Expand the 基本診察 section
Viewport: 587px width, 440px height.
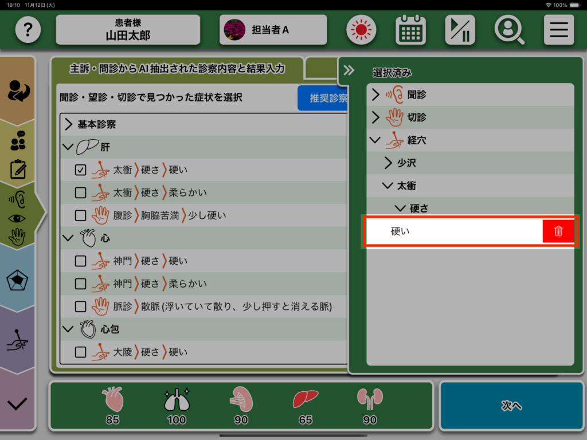(68, 124)
